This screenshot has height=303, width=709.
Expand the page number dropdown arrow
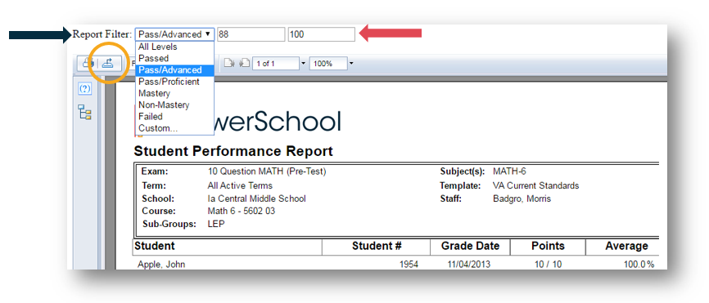(x=304, y=64)
